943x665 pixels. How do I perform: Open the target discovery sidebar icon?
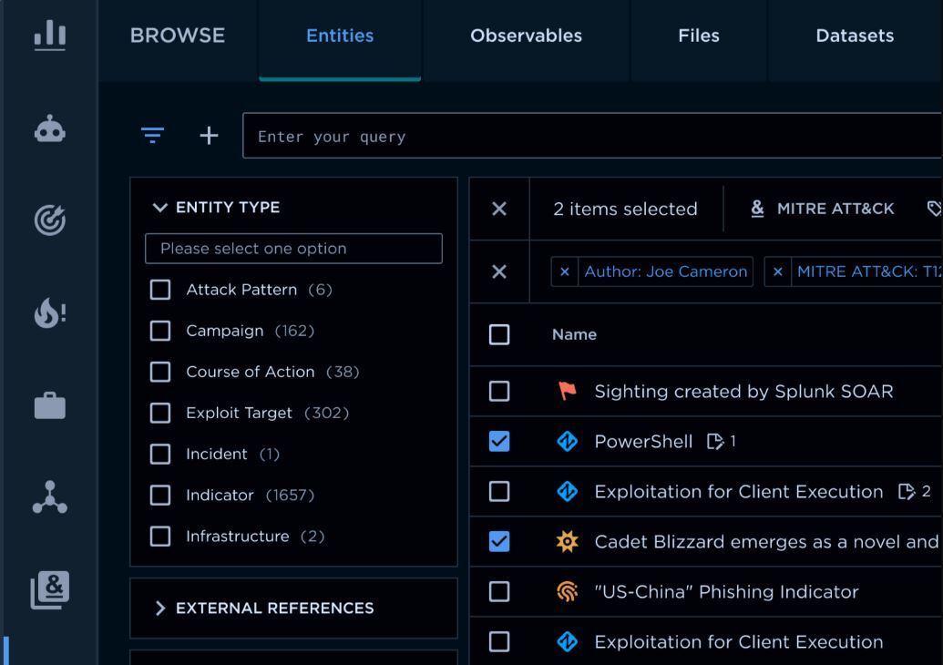pyautogui.click(x=49, y=220)
